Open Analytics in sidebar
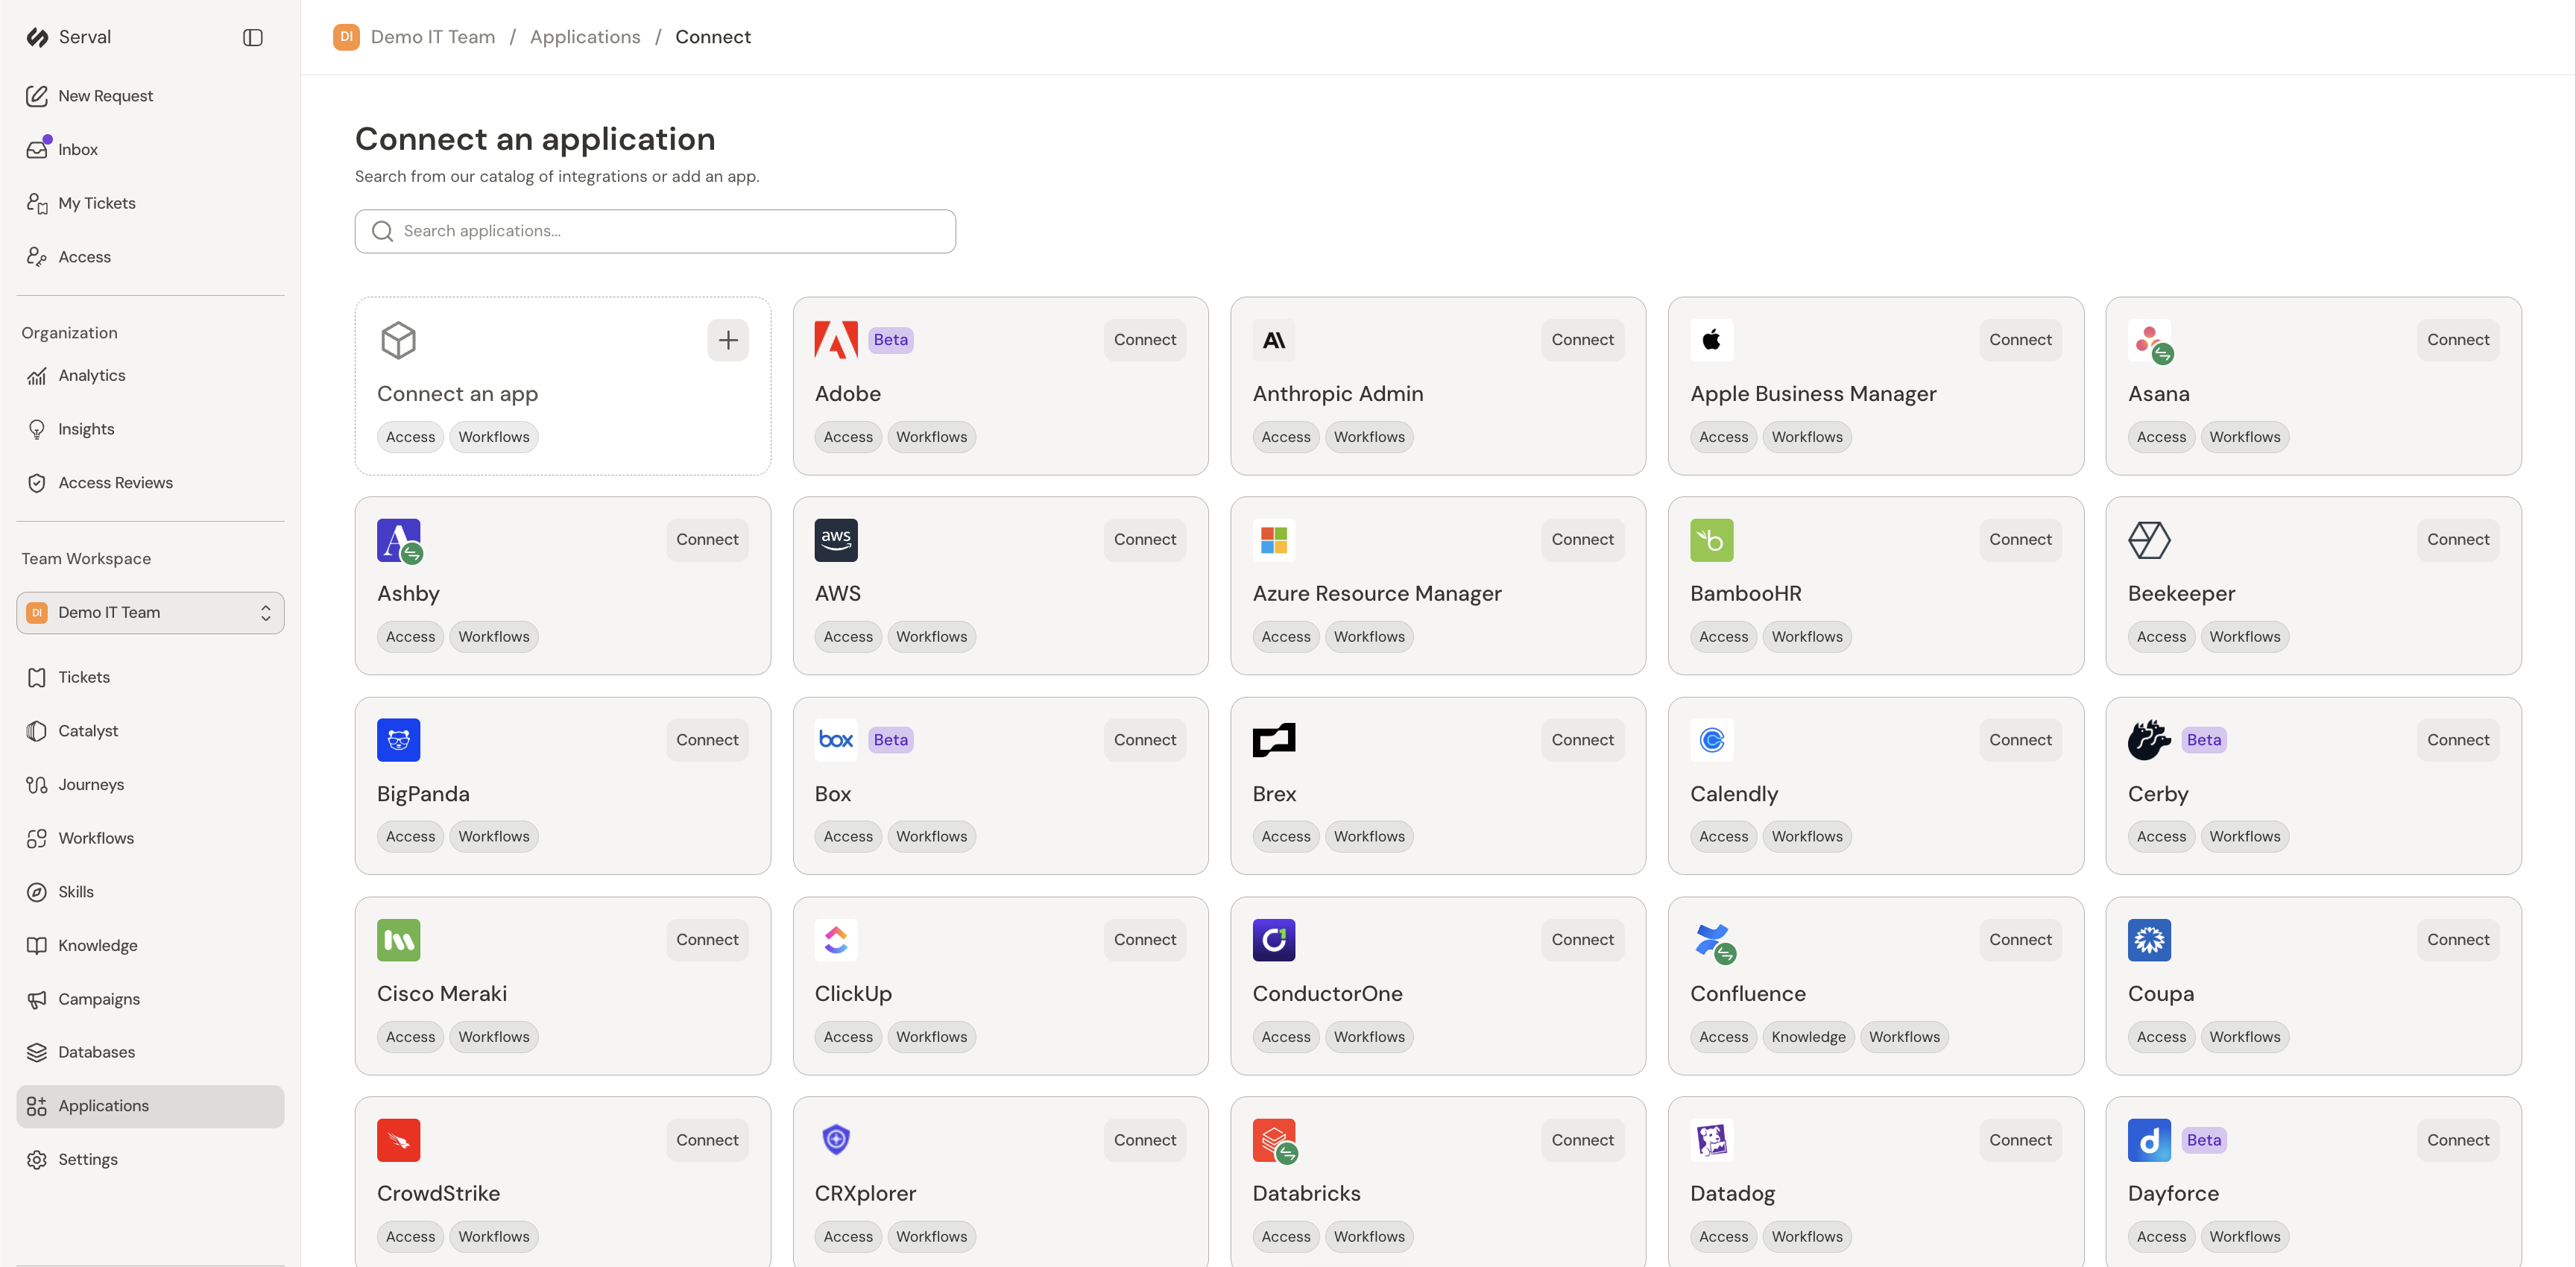This screenshot has width=2576, height=1267. pyautogui.click(x=150, y=375)
